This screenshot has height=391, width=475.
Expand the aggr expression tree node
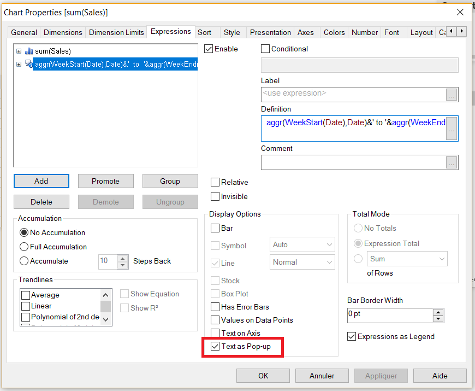19,65
